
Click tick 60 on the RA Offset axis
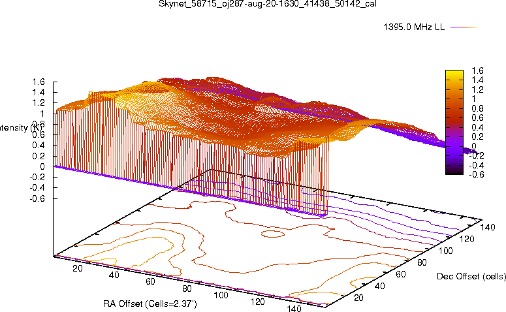tap(150, 282)
